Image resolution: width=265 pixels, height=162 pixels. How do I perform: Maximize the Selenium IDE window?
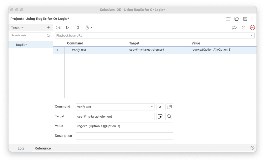[x=22, y=10]
